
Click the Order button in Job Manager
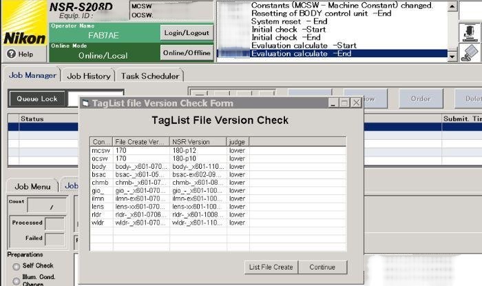pos(421,99)
